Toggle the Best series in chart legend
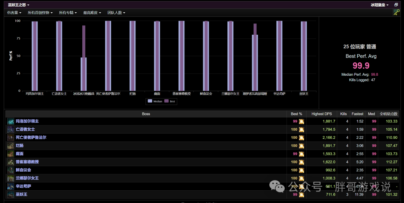 click(170, 101)
